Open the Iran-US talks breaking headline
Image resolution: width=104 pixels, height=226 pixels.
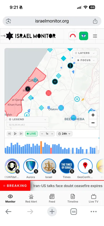(x=68, y=186)
